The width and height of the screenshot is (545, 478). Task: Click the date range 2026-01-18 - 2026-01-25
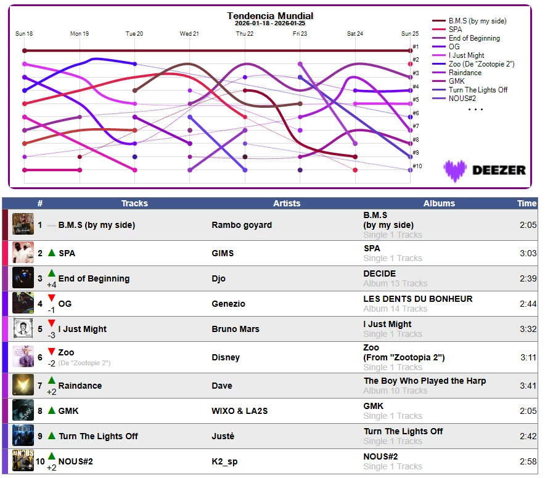click(x=270, y=23)
